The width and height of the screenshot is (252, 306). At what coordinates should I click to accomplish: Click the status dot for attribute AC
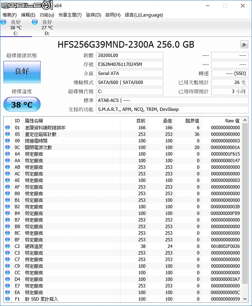click(x=8, y=174)
